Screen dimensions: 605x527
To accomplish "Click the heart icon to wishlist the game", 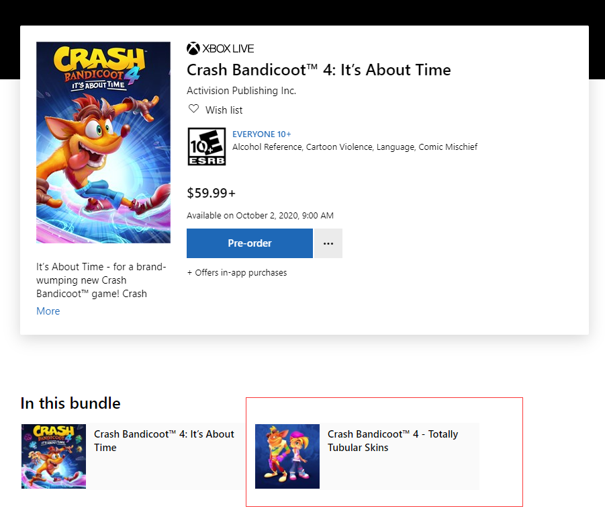I will [193, 109].
